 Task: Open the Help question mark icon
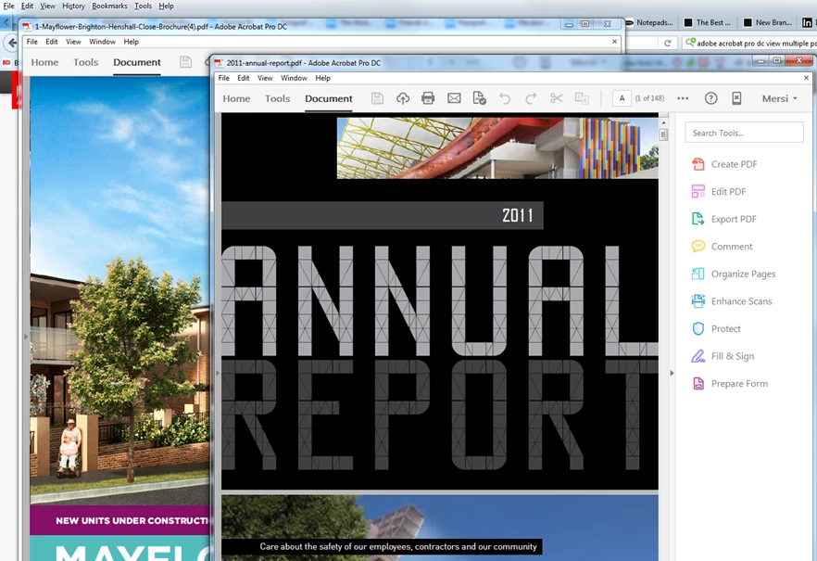[x=710, y=98]
